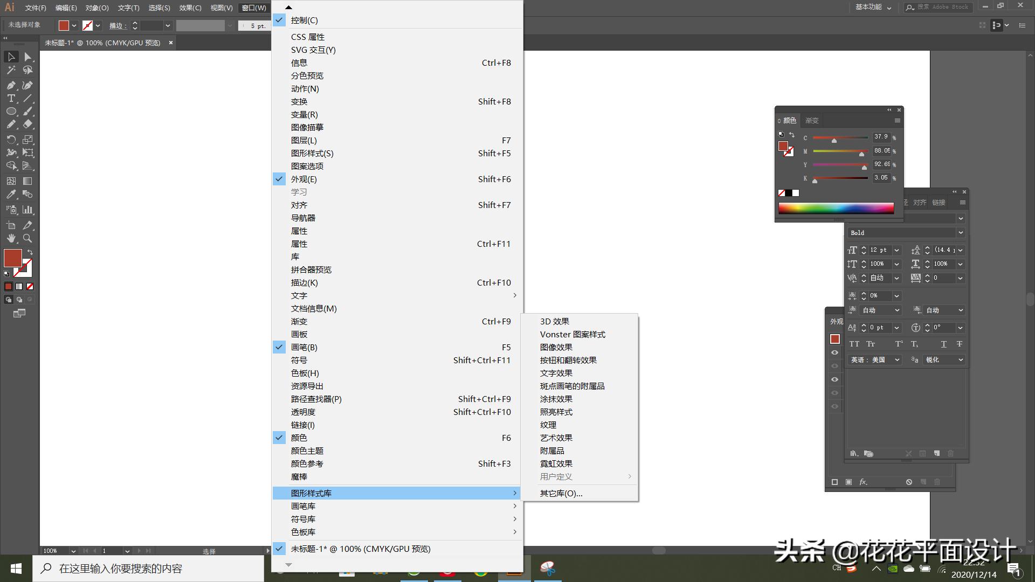The height and width of the screenshot is (582, 1035).
Task: Select the Pen tool
Action: click(11, 85)
